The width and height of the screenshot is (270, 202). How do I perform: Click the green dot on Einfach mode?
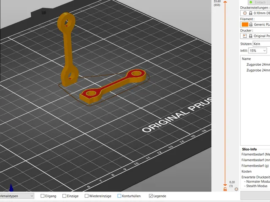point(251,2)
